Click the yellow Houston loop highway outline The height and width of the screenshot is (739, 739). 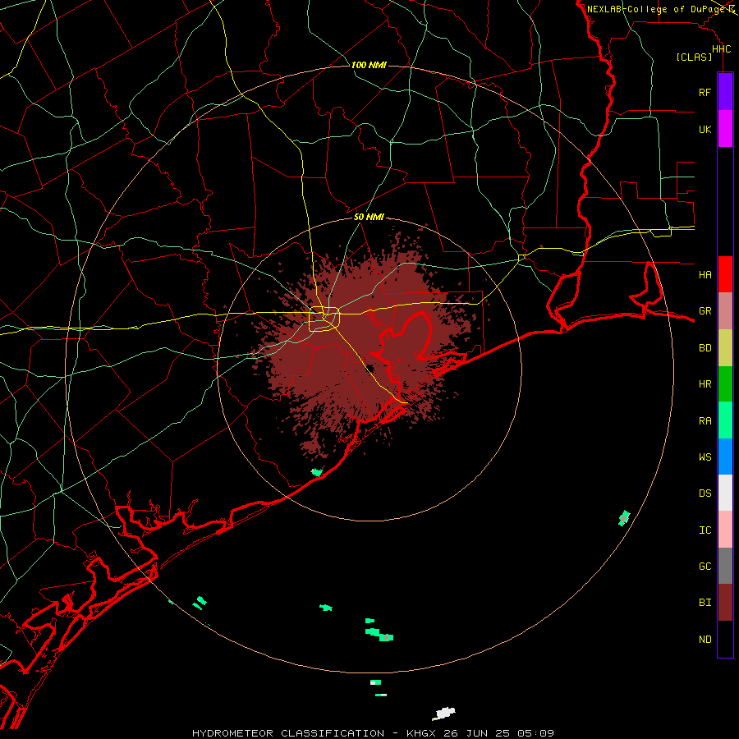[324, 319]
